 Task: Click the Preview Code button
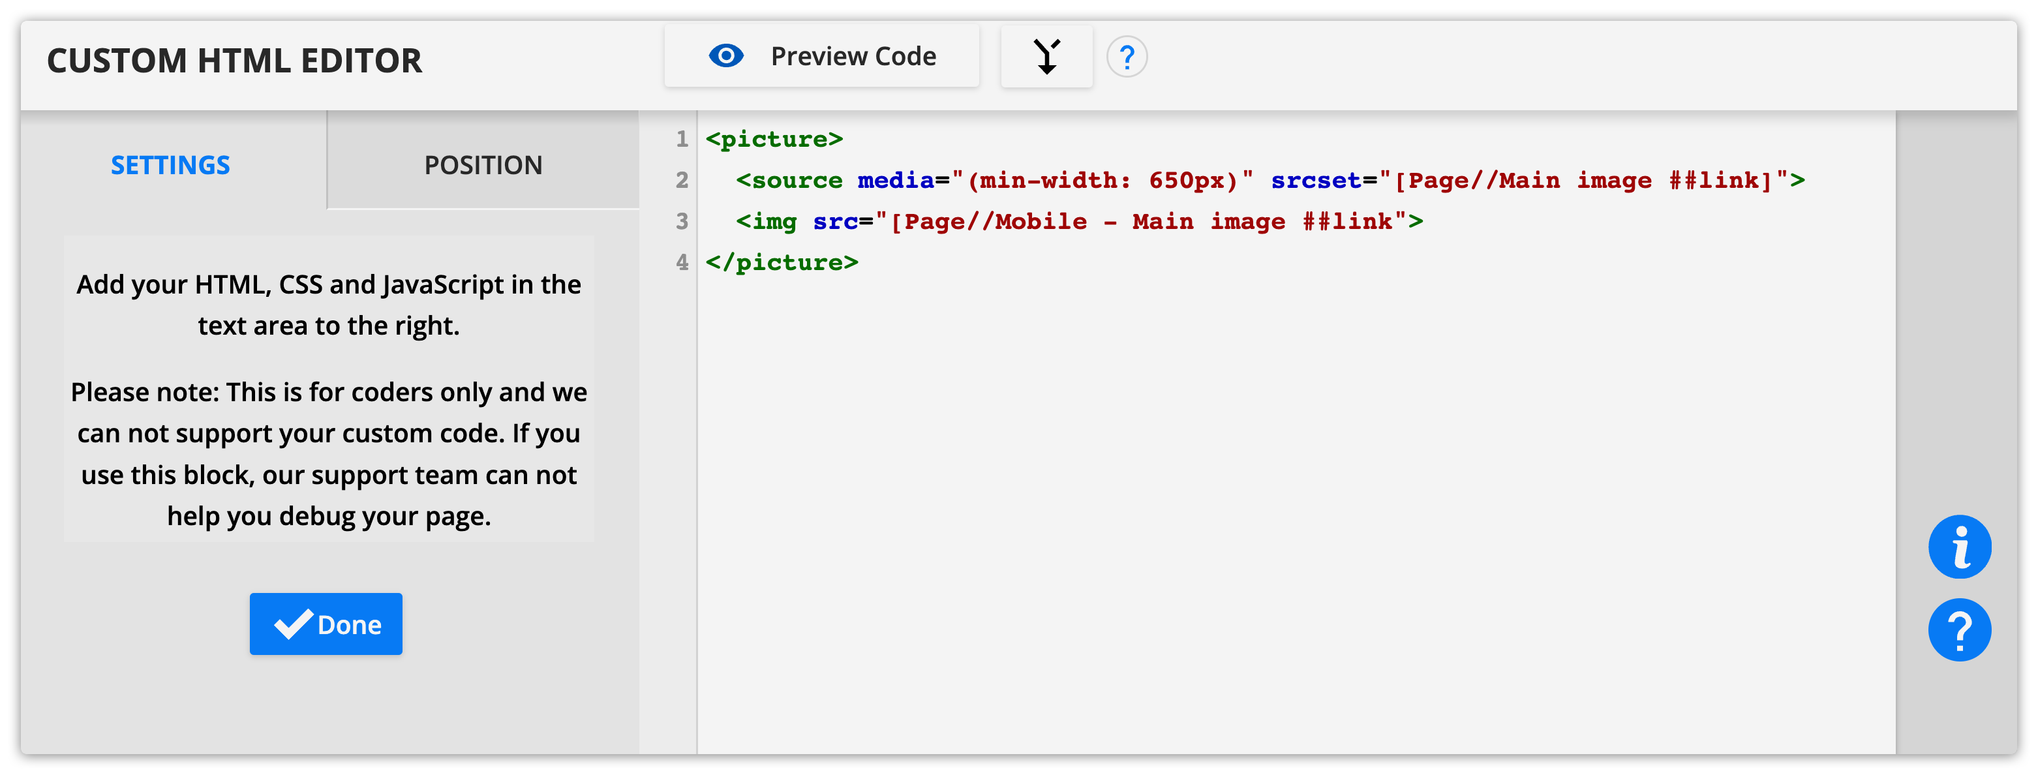821,56
